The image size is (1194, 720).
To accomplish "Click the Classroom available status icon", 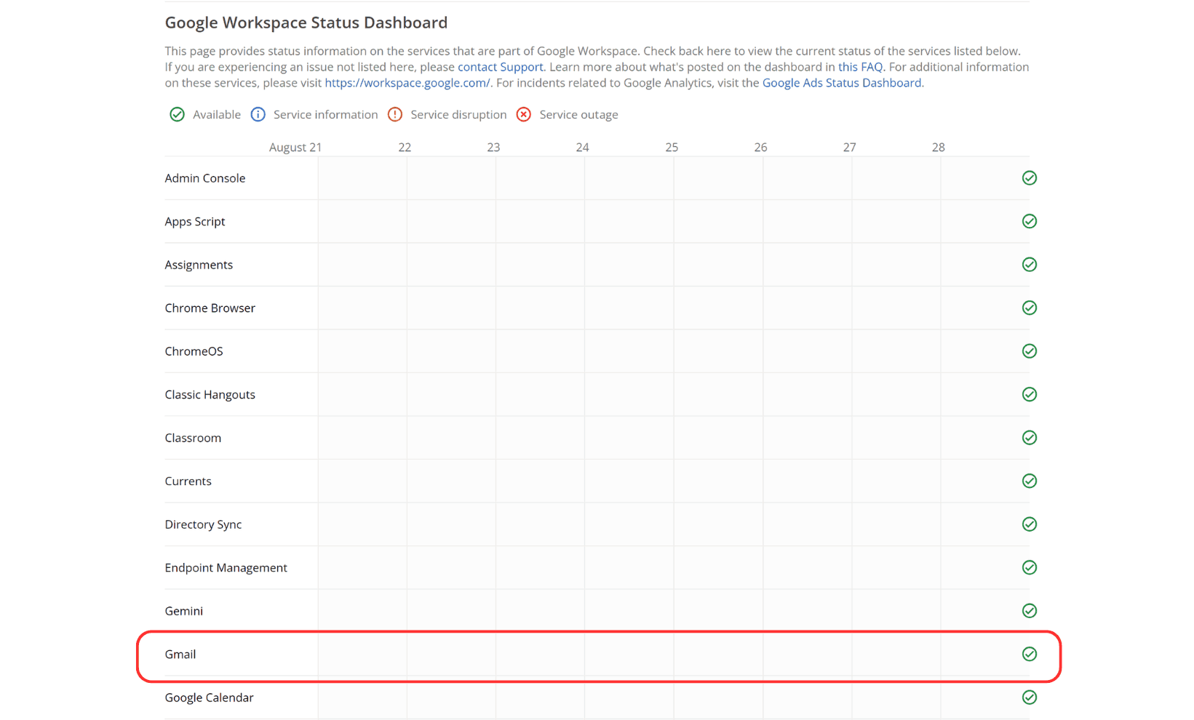I will (x=1029, y=438).
